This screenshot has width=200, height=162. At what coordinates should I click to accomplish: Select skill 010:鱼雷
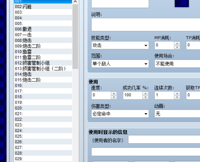[43, 52]
